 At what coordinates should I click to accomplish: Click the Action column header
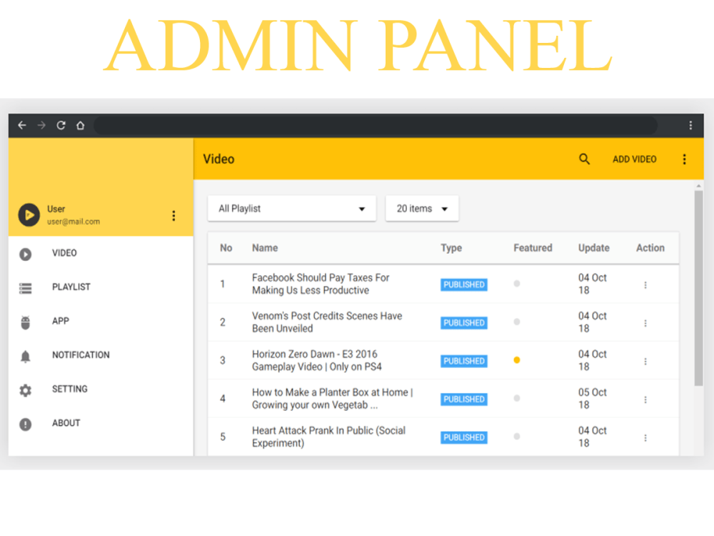click(650, 248)
